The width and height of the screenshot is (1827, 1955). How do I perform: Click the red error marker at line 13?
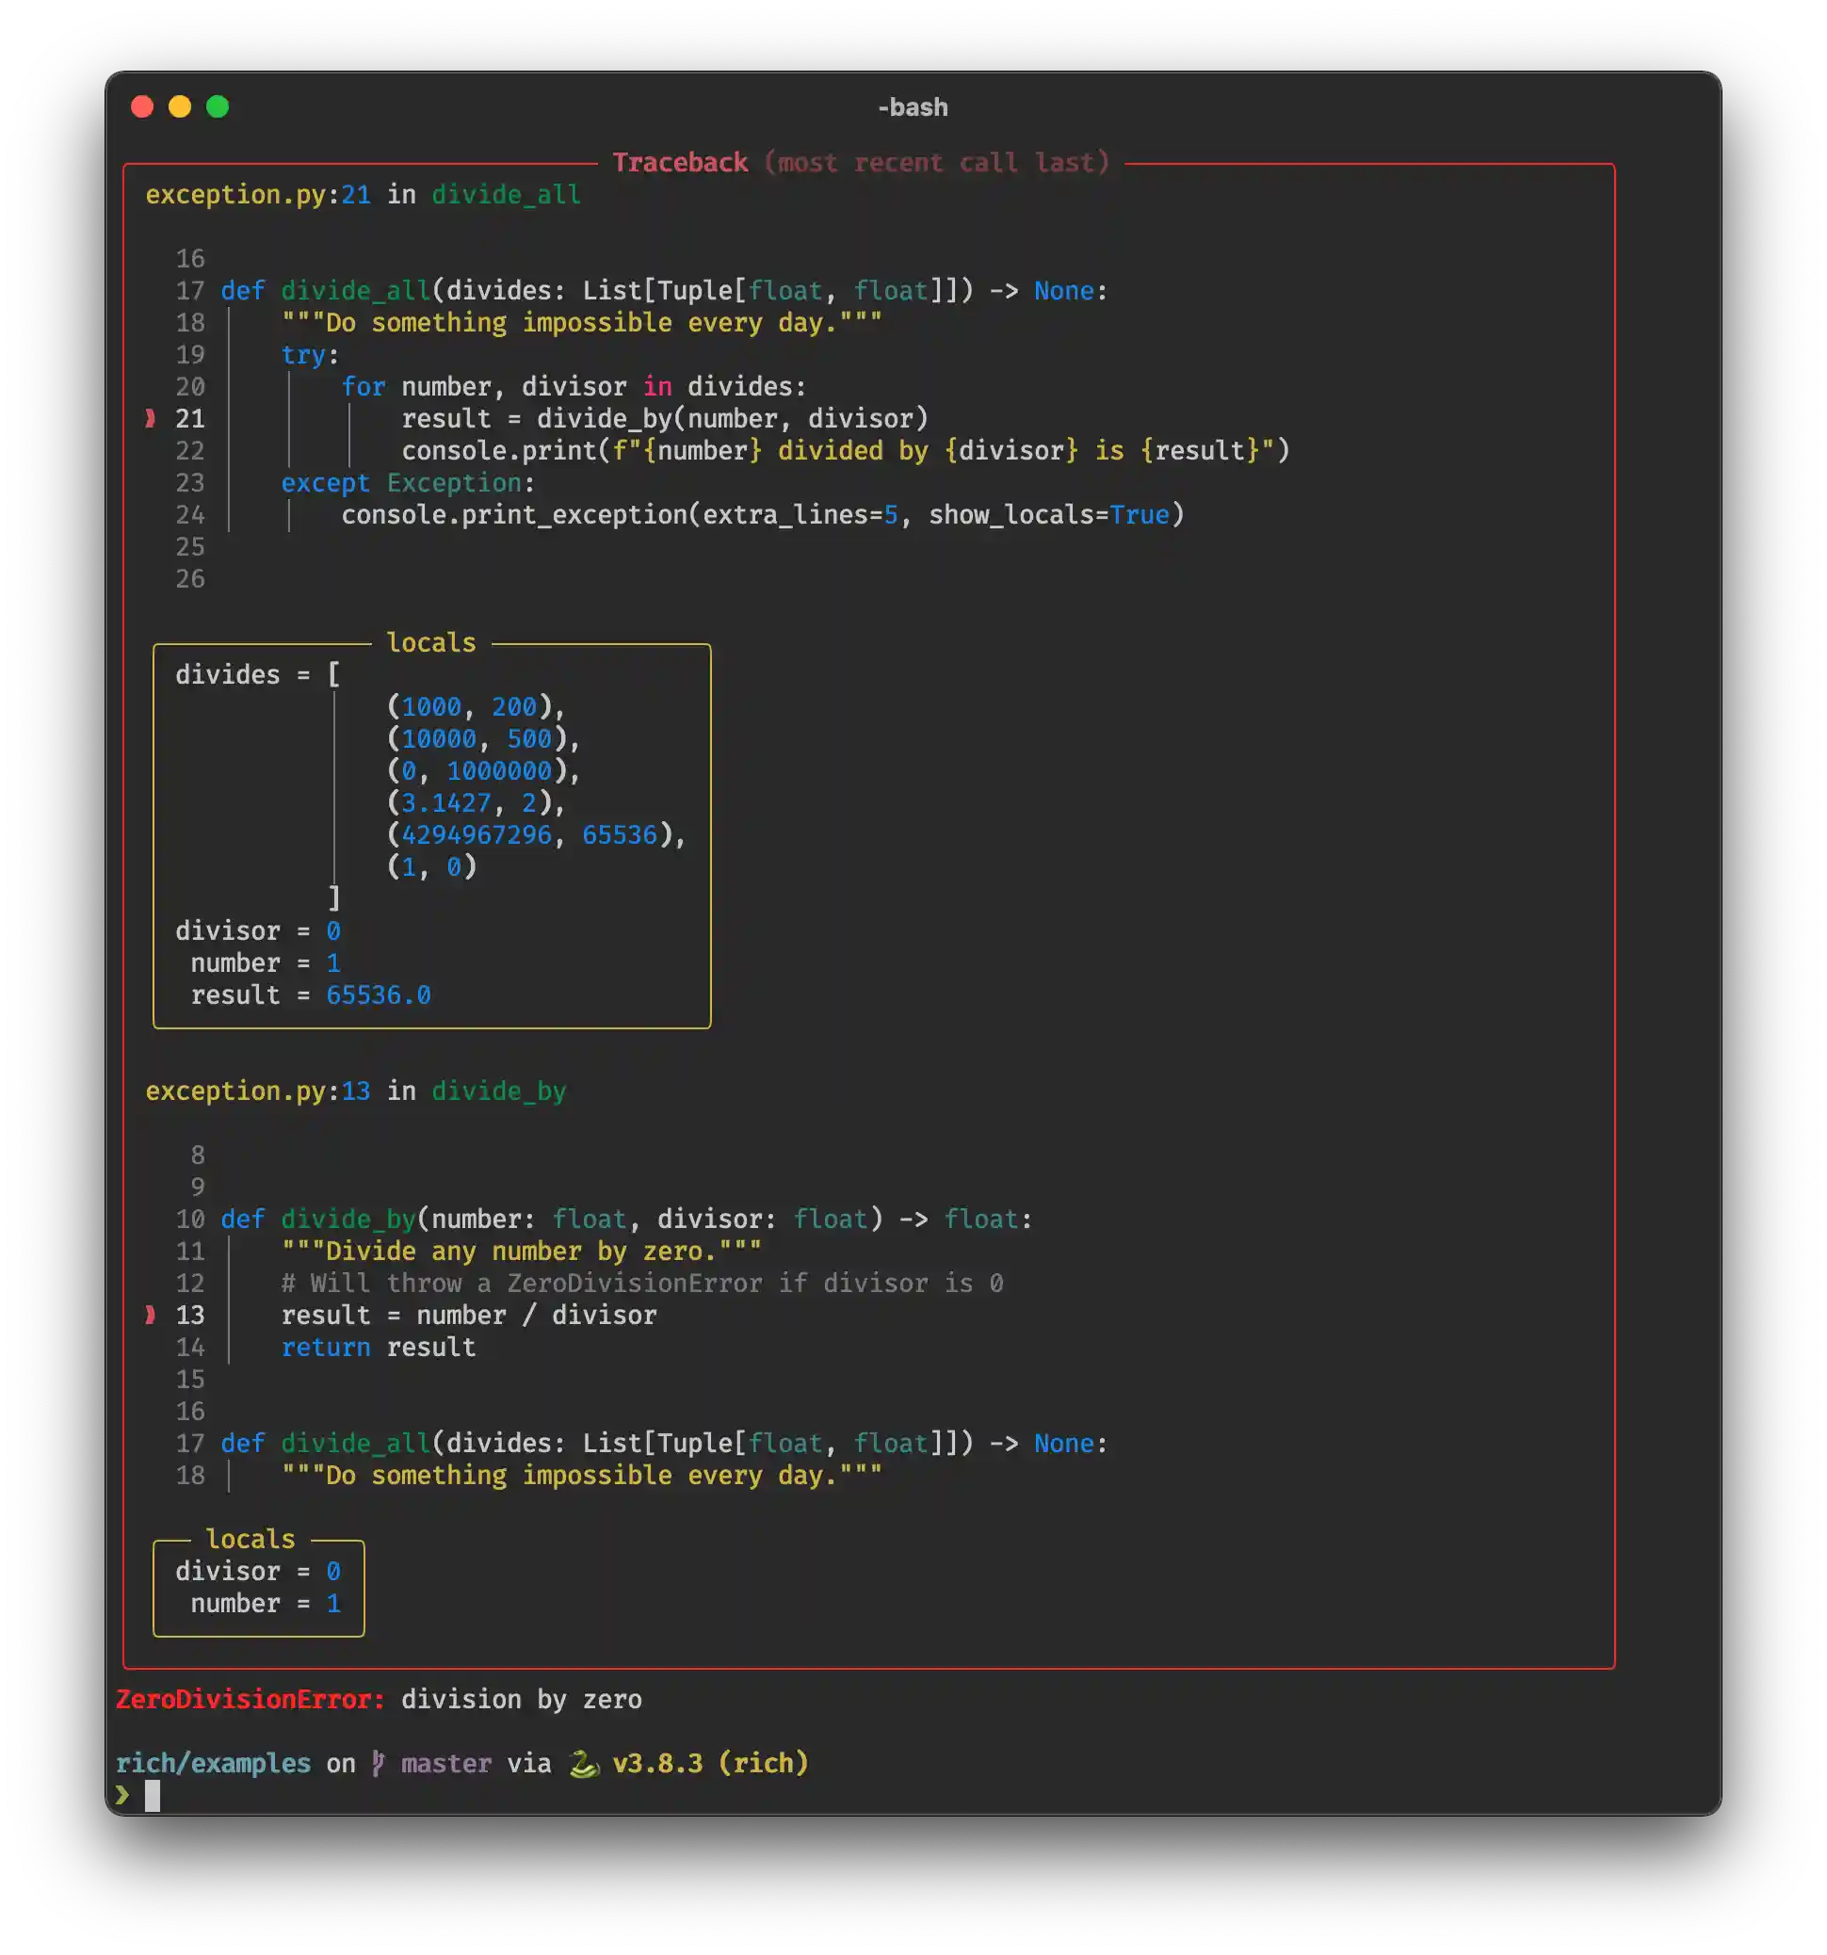151,1315
